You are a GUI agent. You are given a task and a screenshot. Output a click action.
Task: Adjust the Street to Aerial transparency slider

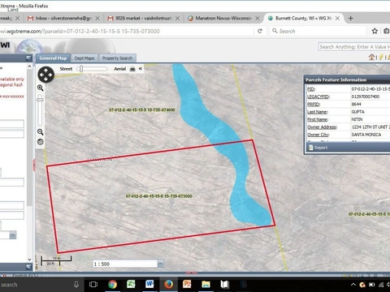click(81, 69)
